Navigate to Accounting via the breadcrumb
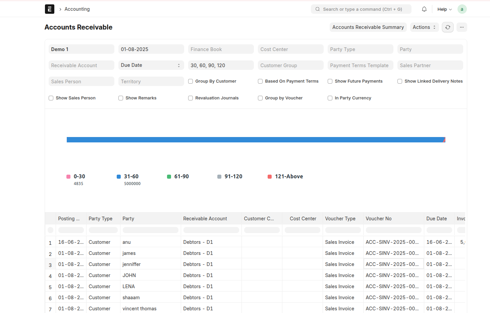Image resolution: width=490 pixels, height=313 pixels. coord(77,9)
